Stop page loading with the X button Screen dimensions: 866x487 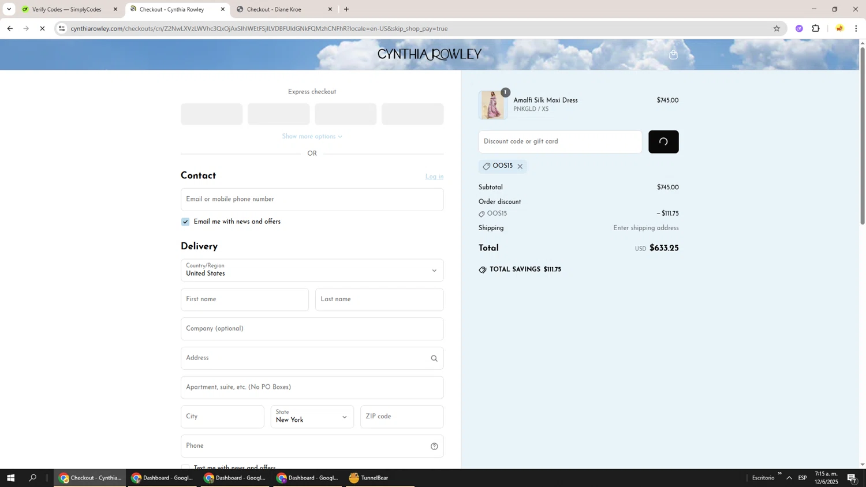(42, 28)
